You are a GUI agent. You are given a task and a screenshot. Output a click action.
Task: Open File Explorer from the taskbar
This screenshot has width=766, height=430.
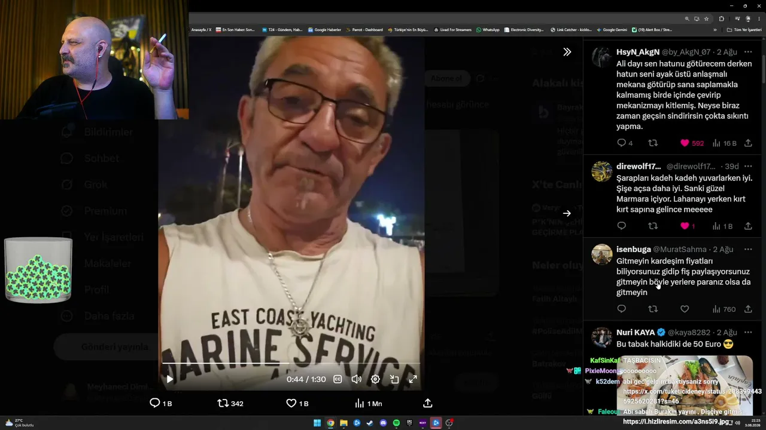(x=344, y=423)
